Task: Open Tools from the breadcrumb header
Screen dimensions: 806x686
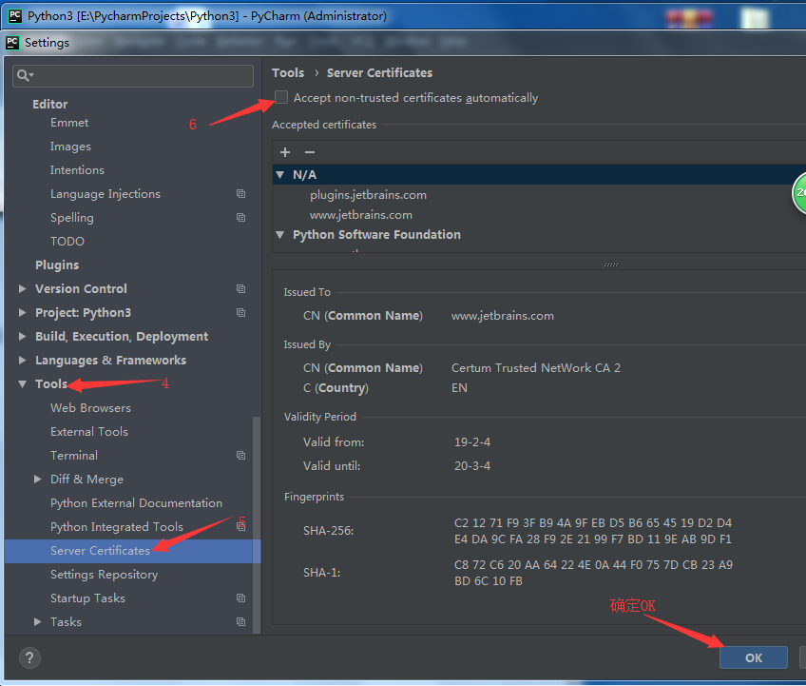Action: click(x=287, y=72)
